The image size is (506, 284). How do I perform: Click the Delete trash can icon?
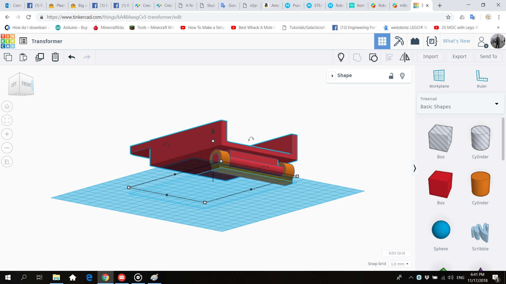point(55,57)
